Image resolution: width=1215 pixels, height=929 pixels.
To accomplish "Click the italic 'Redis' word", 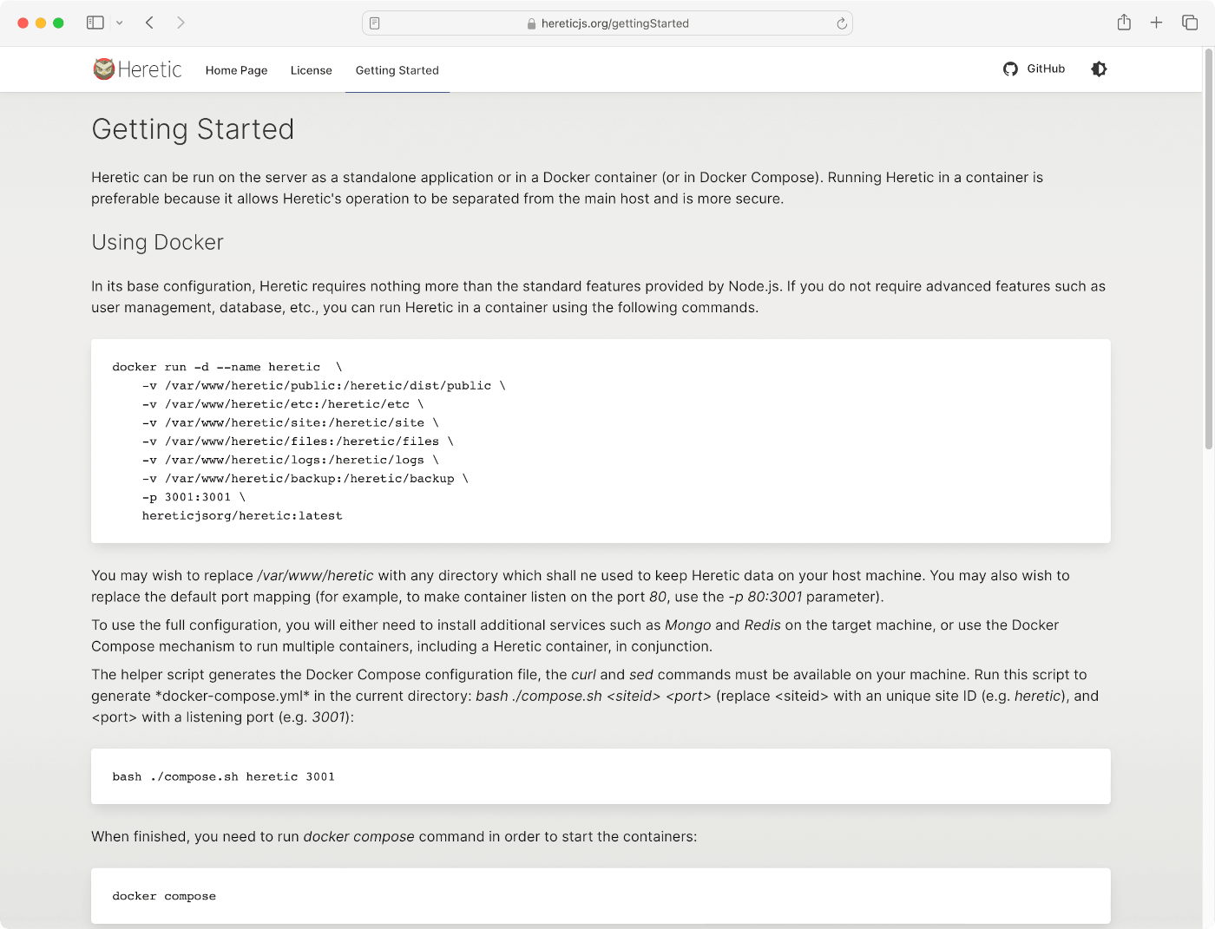I will (x=762, y=625).
